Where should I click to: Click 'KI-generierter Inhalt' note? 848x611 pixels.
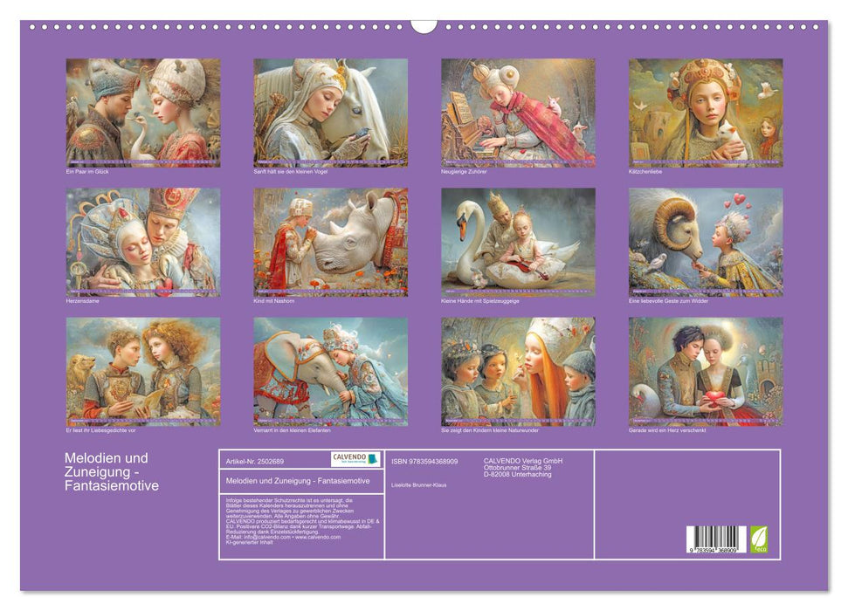coord(249,542)
